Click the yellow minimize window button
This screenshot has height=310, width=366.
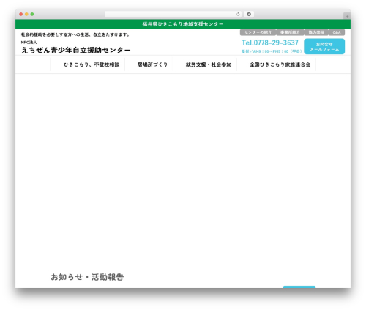pos(26,14)
